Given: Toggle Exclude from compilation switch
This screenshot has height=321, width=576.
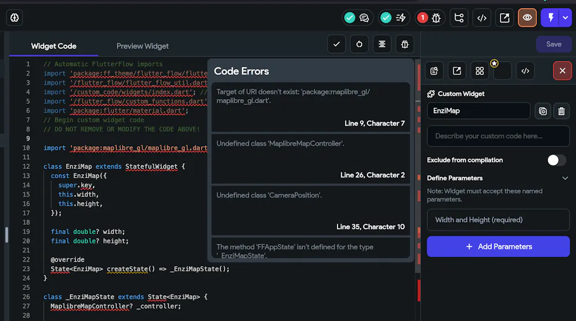Looking at the screenshot, I should pyautogui.click(x=556, y=160).
